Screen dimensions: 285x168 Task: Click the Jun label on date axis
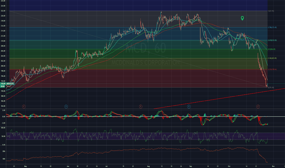(68, 166)
